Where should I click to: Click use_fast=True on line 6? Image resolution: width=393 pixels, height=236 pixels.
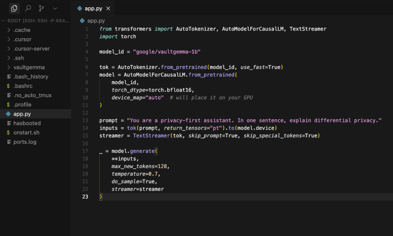[261, 67]
